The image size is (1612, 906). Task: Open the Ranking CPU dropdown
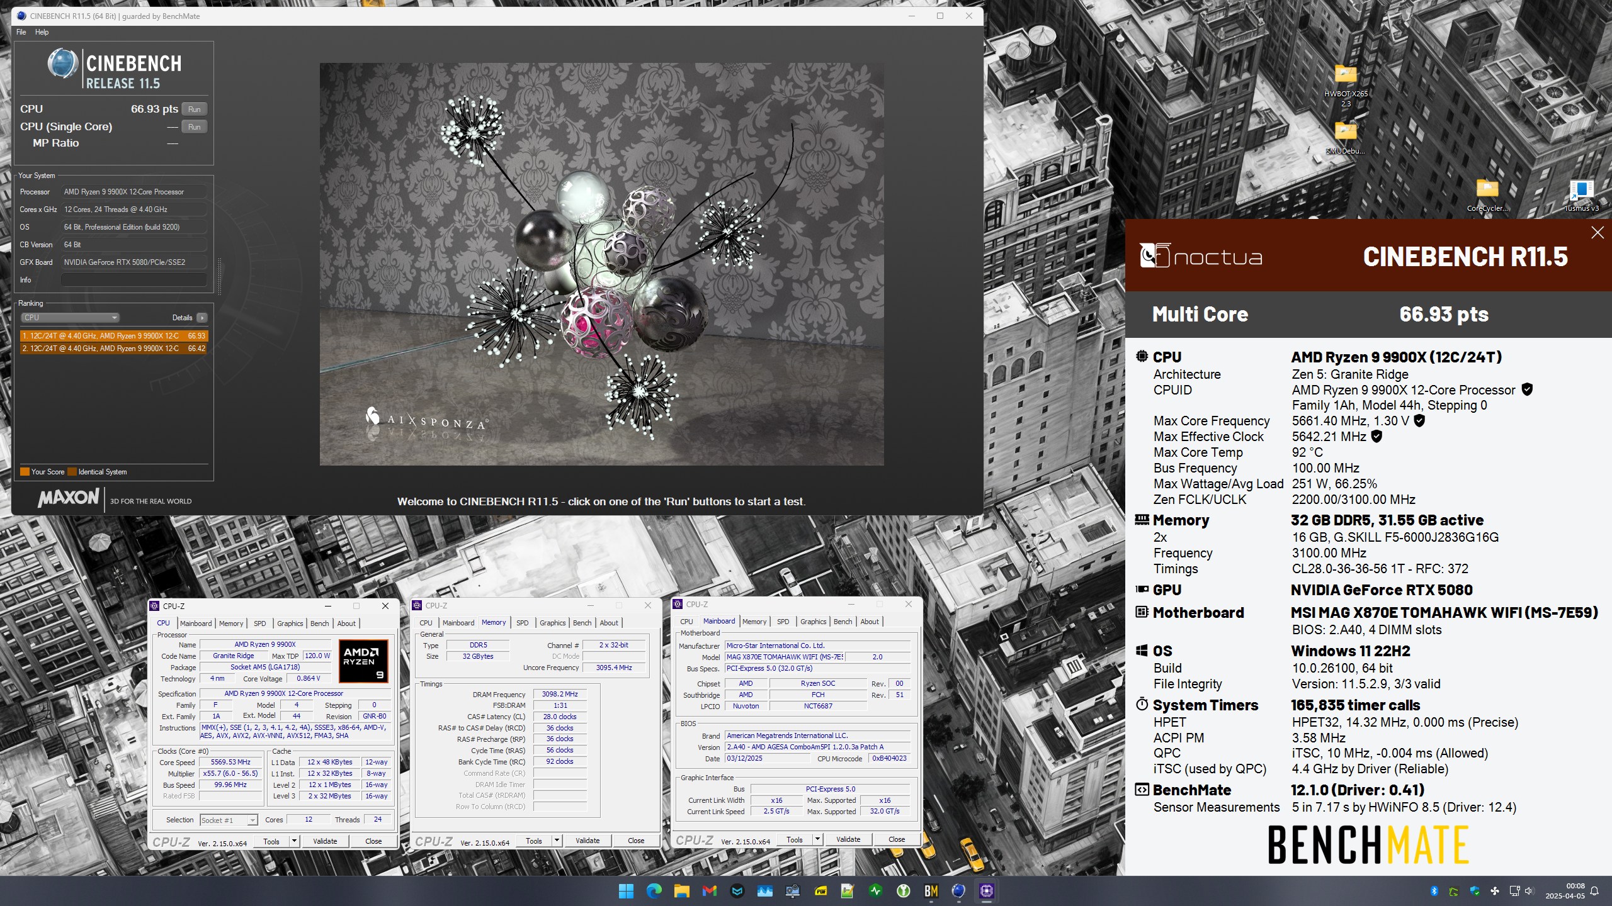(69, 318)
